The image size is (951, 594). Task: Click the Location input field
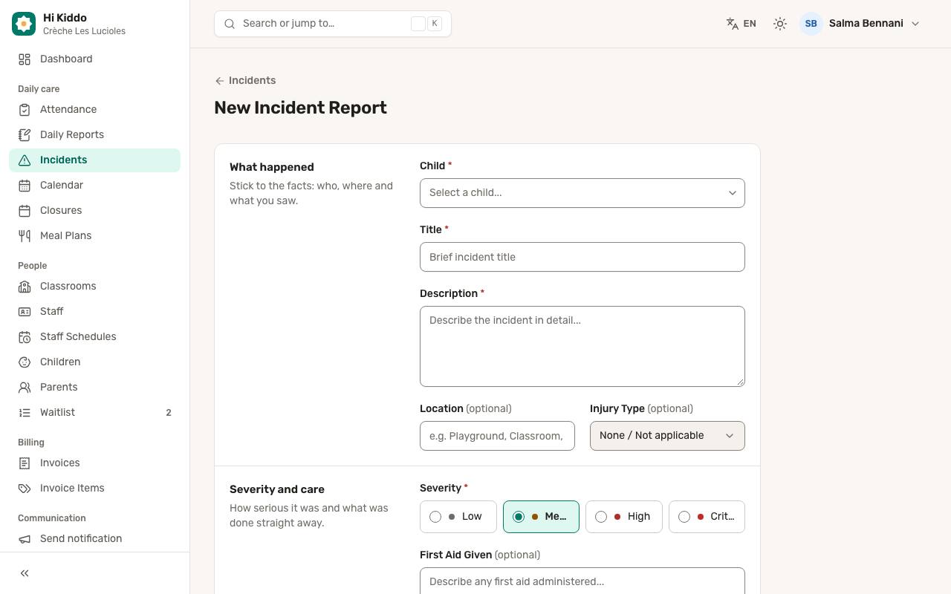pyautogui.click(x=497, y=436)
